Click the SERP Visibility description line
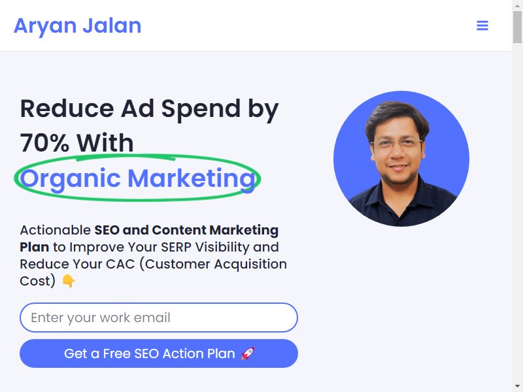The width and height of the screenshot is (523, 392). coord(149,247)
